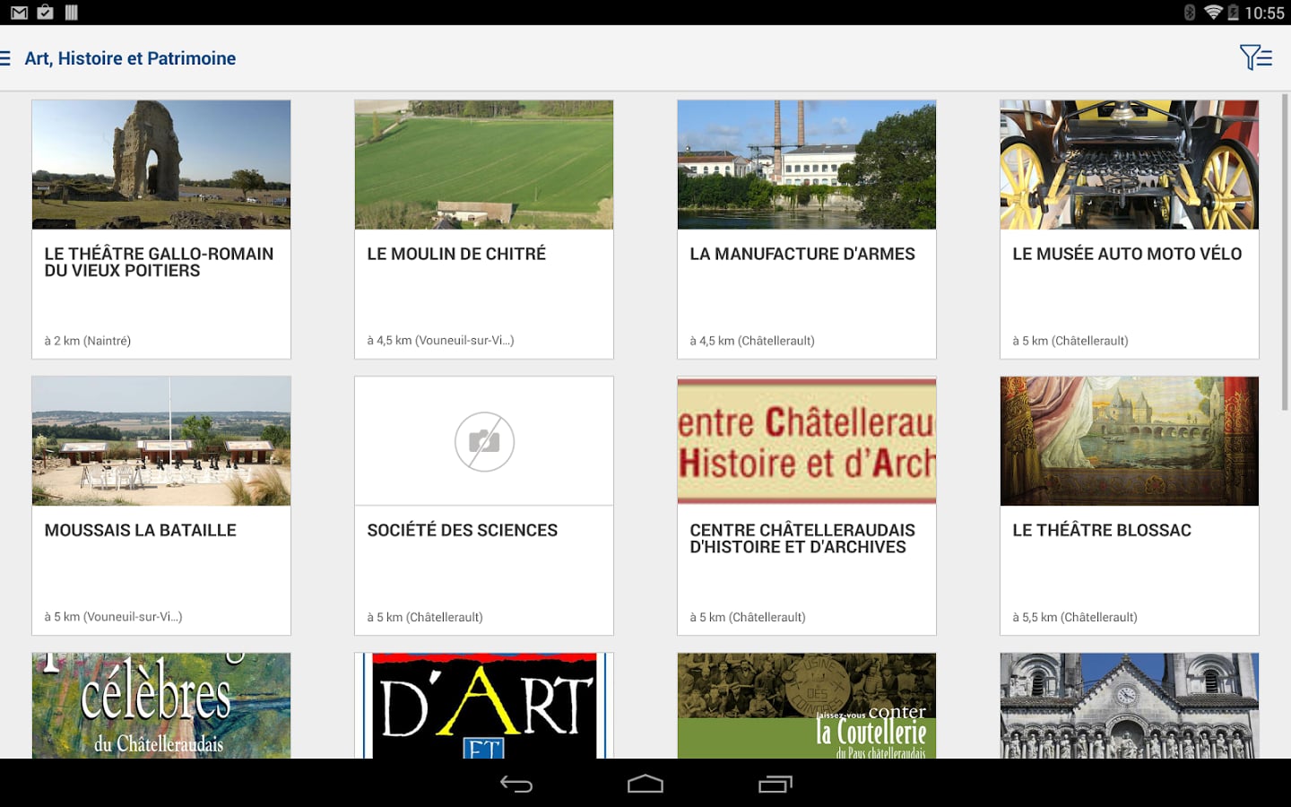Tap 'à 5,5 km (Châtellerault)' distance text
The height and width of the screenshot is (807, 1291).
[x=1075, y=617]
